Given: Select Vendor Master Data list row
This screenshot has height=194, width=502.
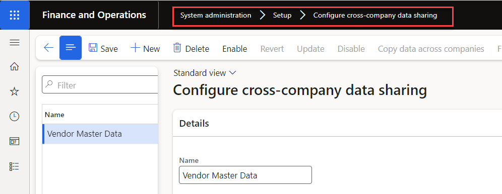Looking at the screenshot, I should [x=100, y=134].
